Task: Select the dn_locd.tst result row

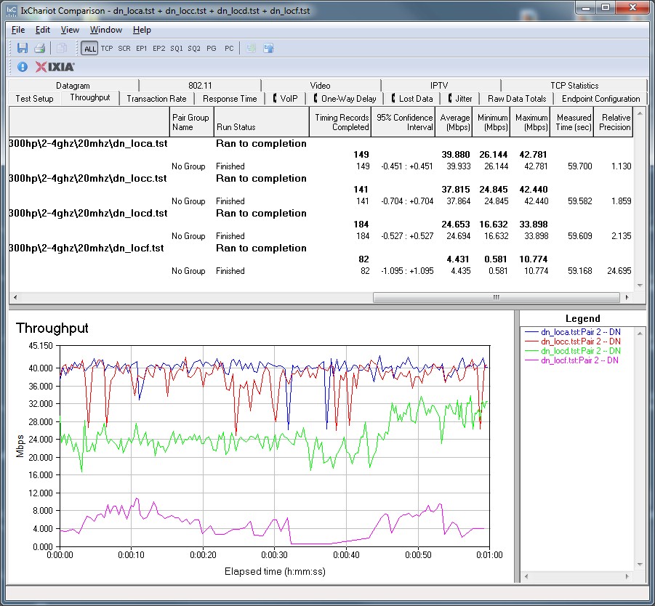Action: click(321, 213)
